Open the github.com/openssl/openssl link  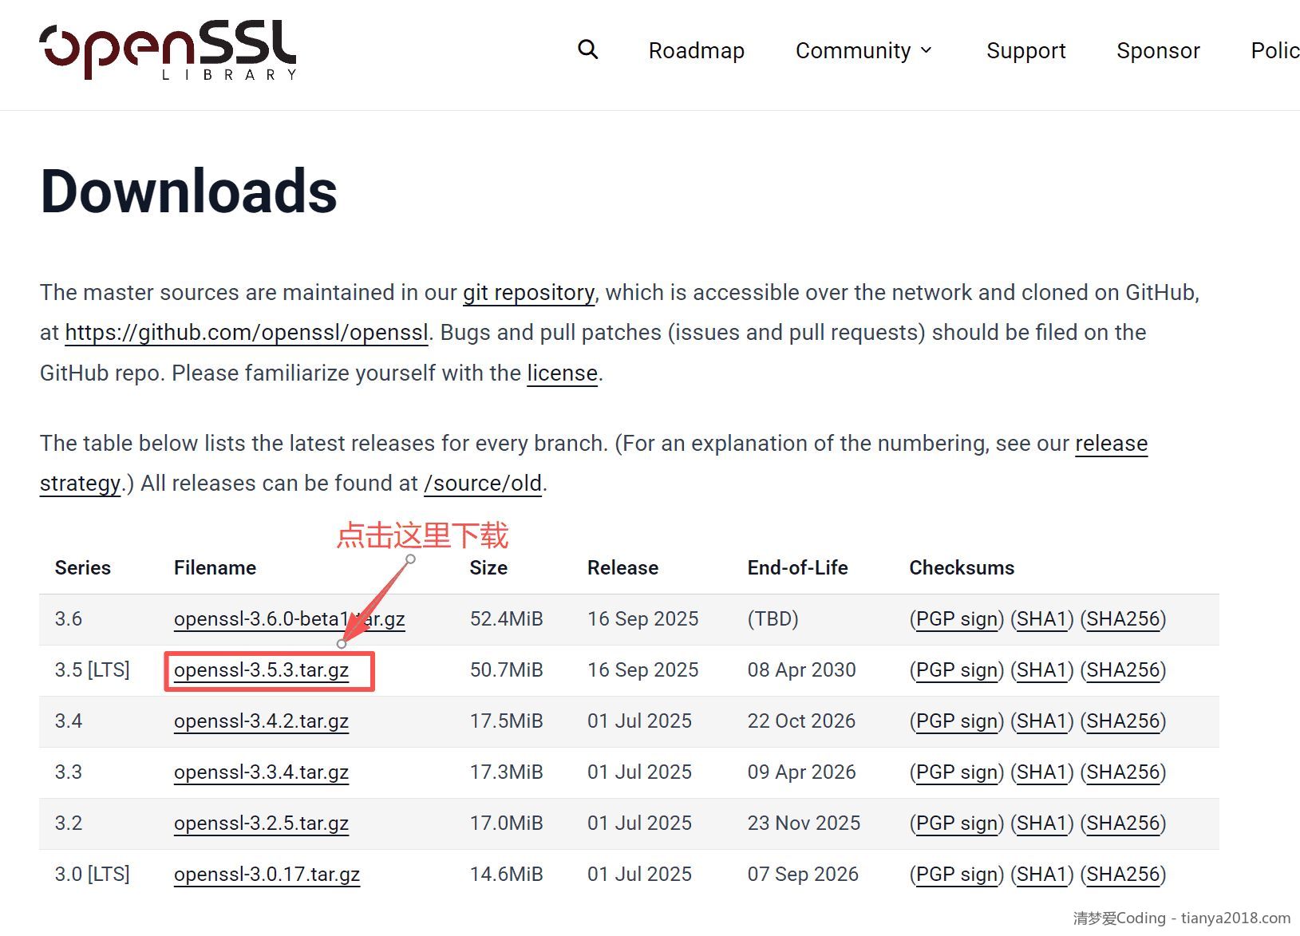pos(247,333)
